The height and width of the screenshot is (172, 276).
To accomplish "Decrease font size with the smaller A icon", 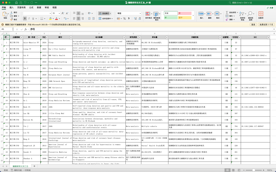I will point(67,13).
